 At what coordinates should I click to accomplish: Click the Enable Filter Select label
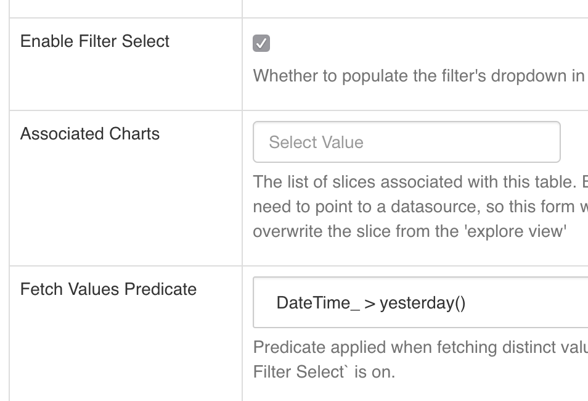(94, 41)
